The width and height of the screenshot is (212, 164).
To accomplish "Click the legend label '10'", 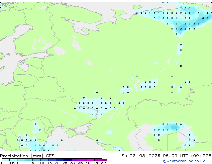I will (42, 163).
